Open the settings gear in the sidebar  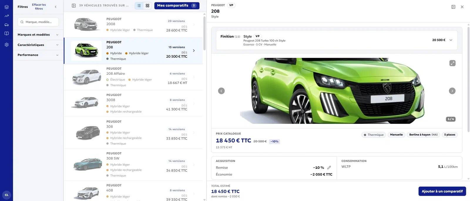coord(6,45)
